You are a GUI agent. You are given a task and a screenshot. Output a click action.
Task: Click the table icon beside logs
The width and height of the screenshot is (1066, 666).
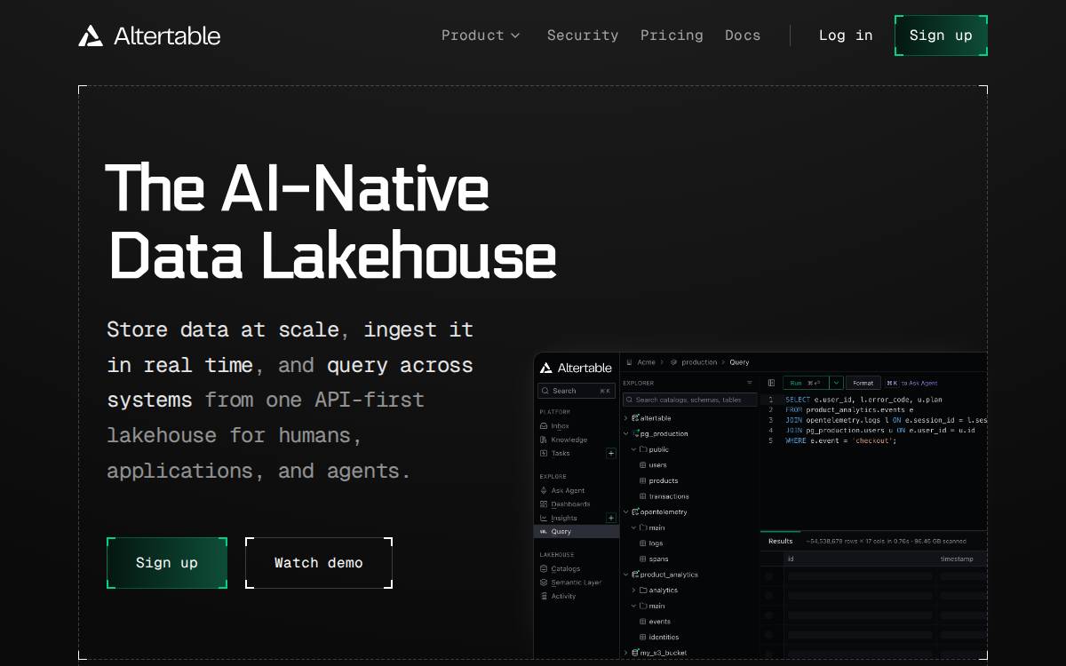[643, 543]
